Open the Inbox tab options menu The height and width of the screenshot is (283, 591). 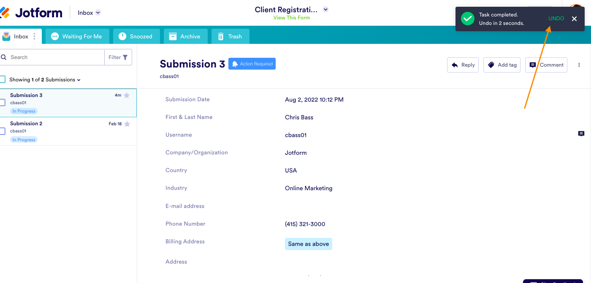click(35, 37)
